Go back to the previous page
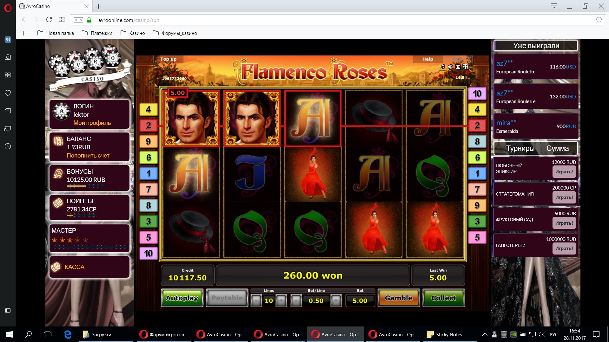This screenshot has width=609, height=342. point(23,20)
